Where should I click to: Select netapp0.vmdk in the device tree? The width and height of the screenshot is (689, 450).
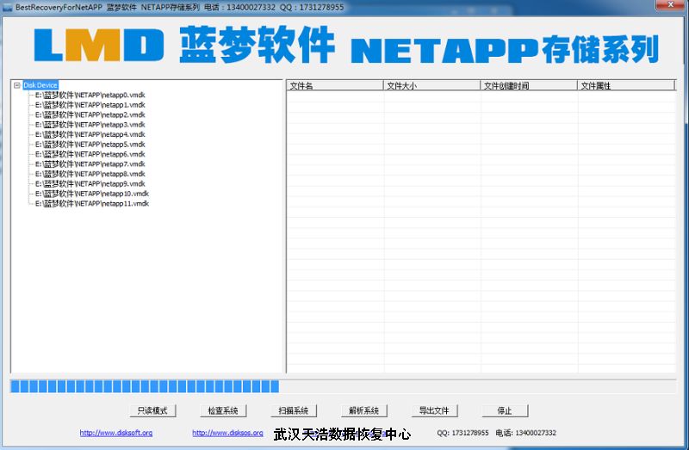[x=90, y=95]
